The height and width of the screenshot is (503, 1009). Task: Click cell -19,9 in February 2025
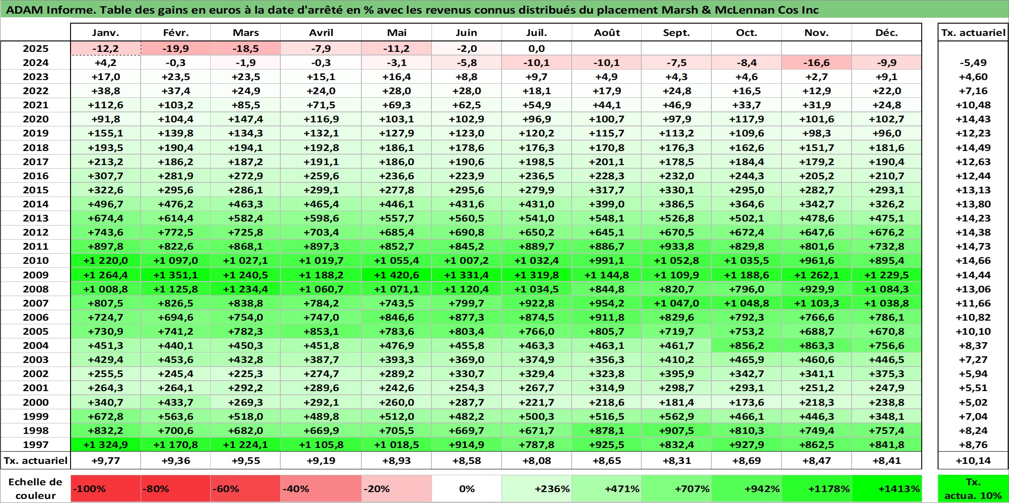[176, 49]
